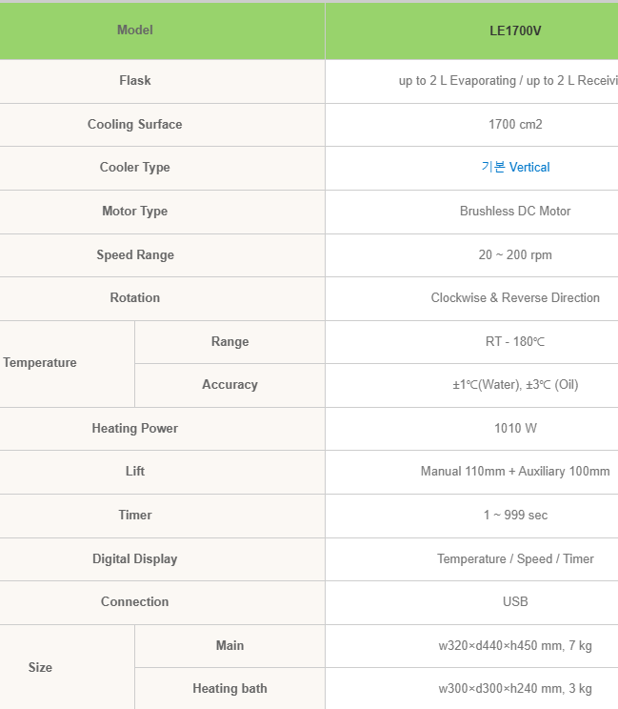The width and height of the screenshot is (618, 709).
Task: Click the Digital Display row label
Action: click(x=135, y=559)
